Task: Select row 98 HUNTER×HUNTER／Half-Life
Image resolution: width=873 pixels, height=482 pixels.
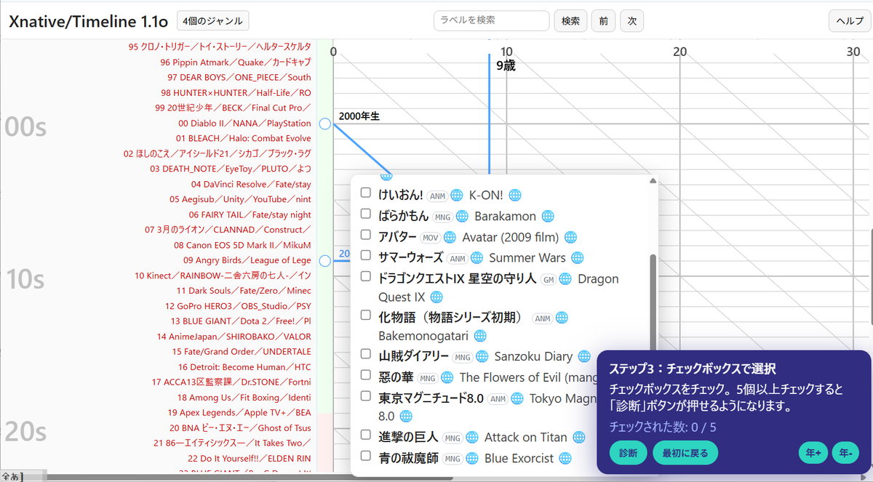Action: (236, 92)
